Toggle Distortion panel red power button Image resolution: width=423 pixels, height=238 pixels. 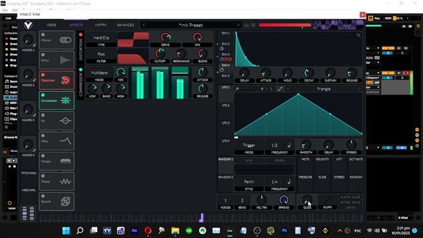click(81, 35)
